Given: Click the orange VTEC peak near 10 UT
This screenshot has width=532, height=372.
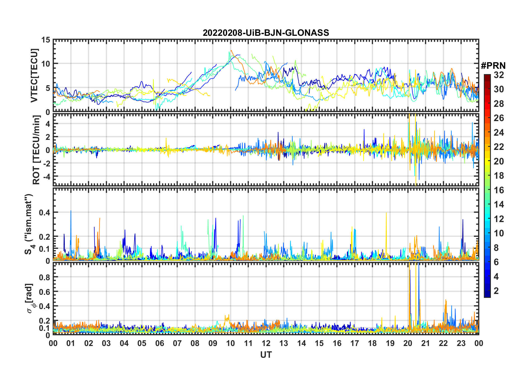Looking at the screenshot, I should point(231,51).
